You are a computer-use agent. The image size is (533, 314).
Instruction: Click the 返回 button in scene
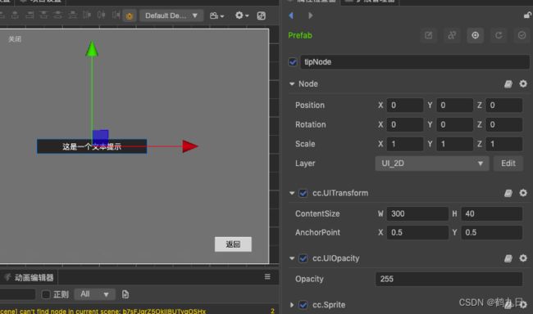(x=233, y=244)
